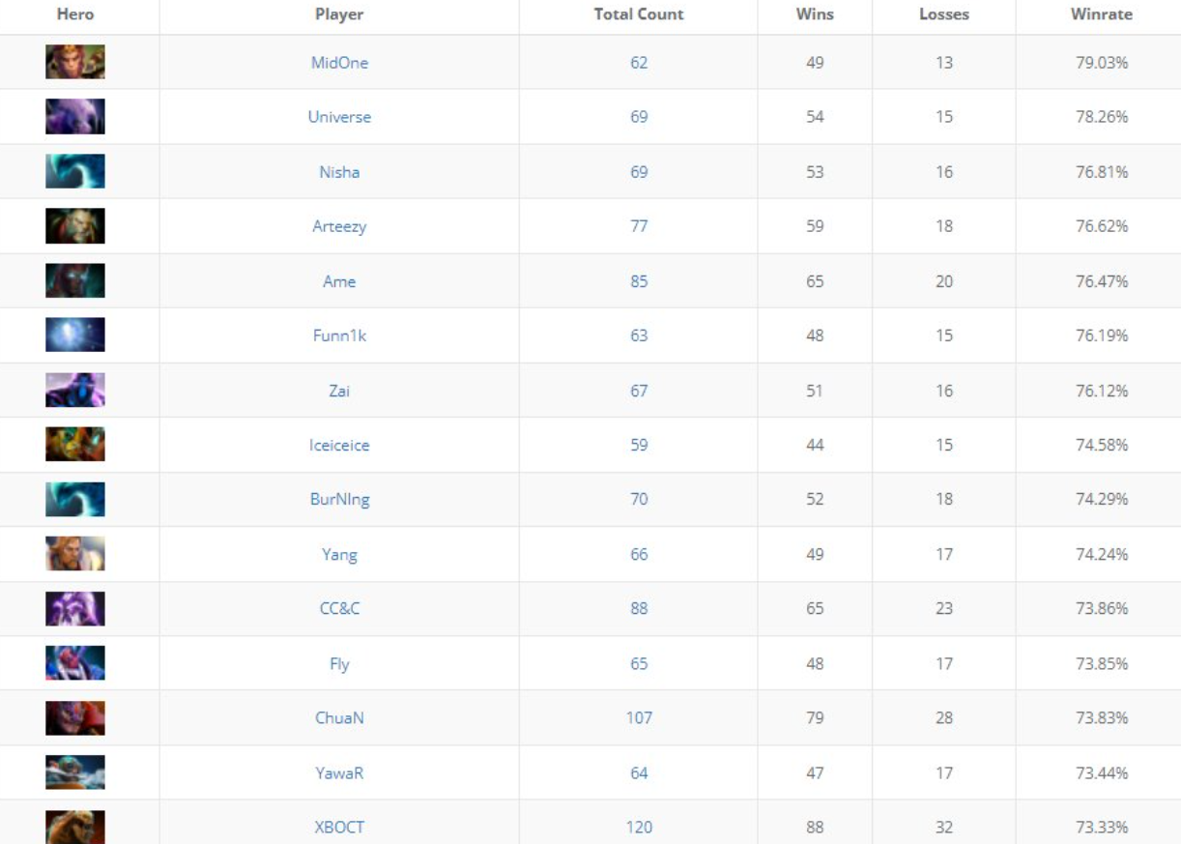
Task: Sort by the Winrate column header
Action: tap(1101, 15)
